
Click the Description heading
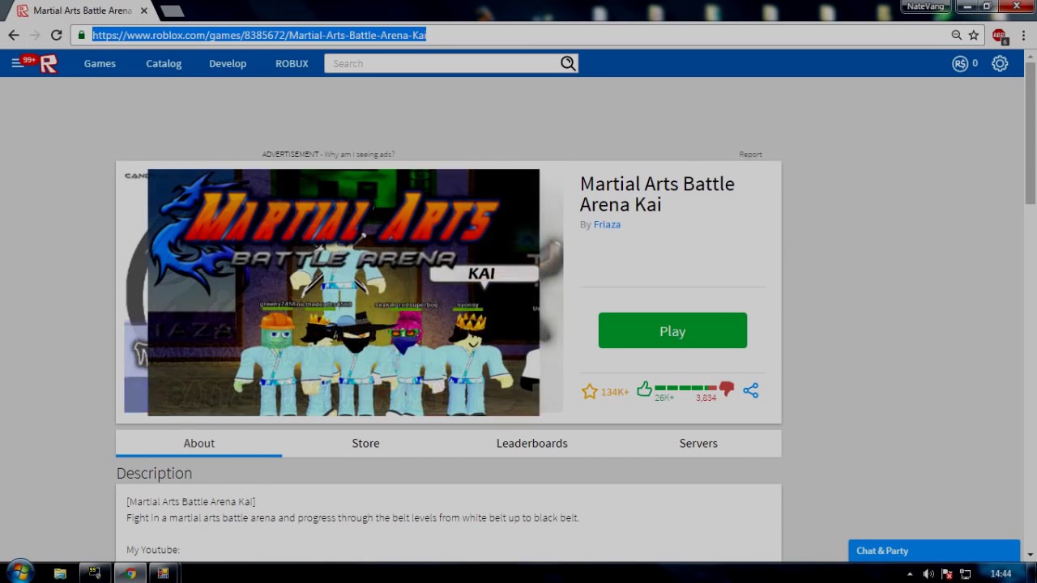point(154,473)
